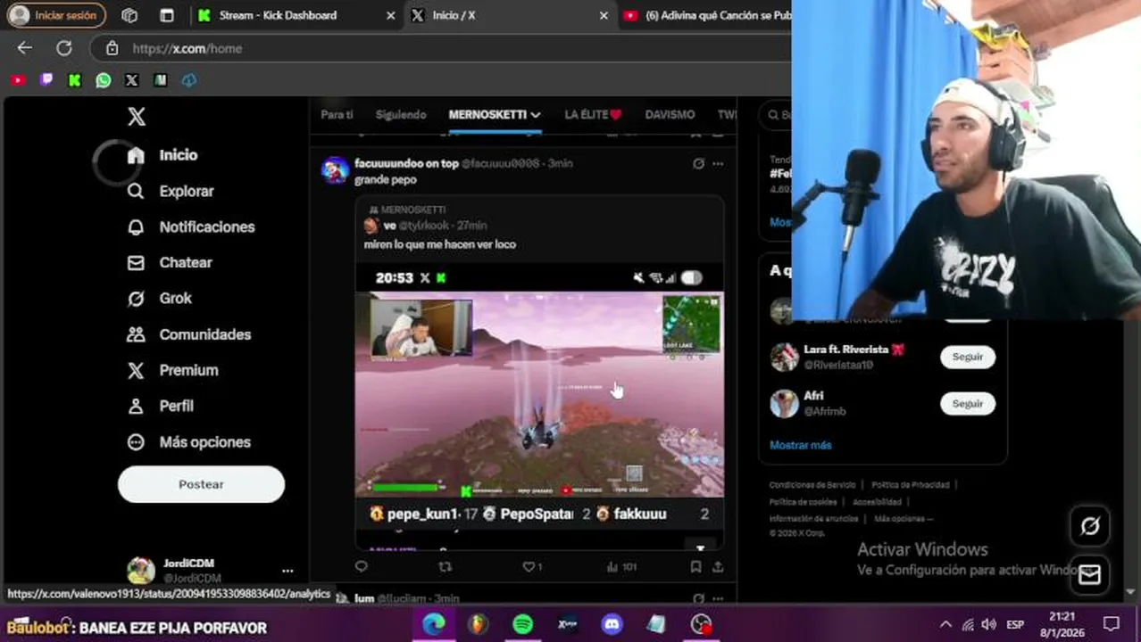Open FL Studio from the taskbar
This screenshot has height=642, width=1141.
(x=479, y=625)
